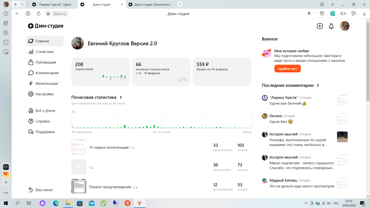The width and height of the screenshot is (370, 208).
Task: Contact Поддержка from the sidebar
Action: (x=45, y=132)
